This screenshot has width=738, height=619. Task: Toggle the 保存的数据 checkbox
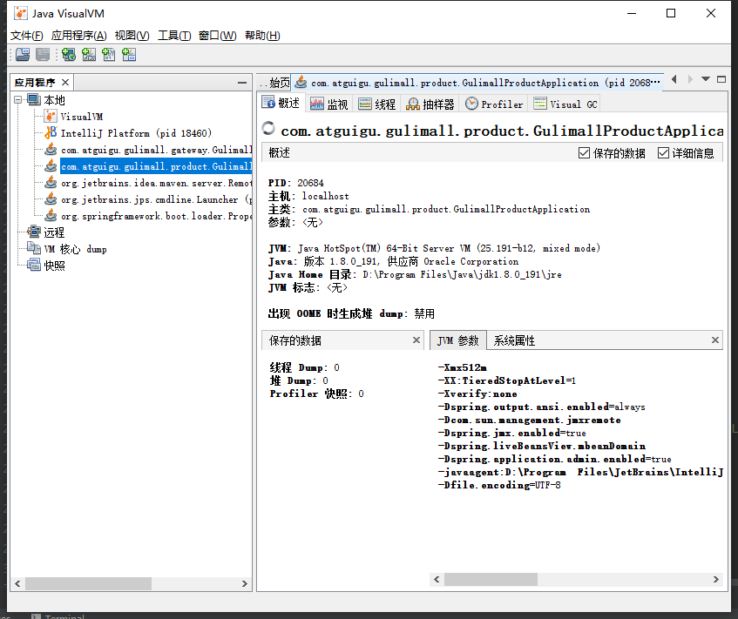click(584, 153)
